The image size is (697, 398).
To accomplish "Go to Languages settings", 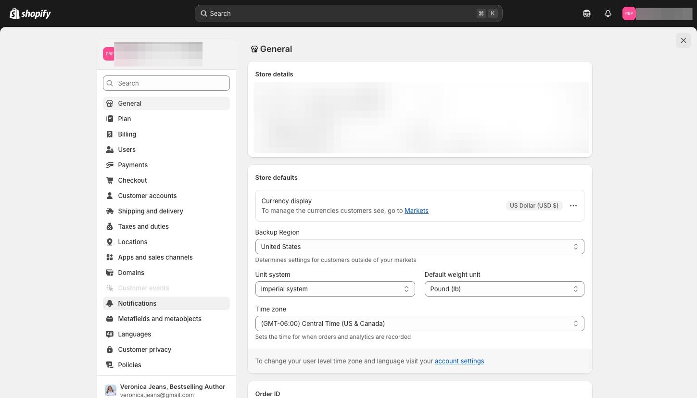I will [166, 334].
